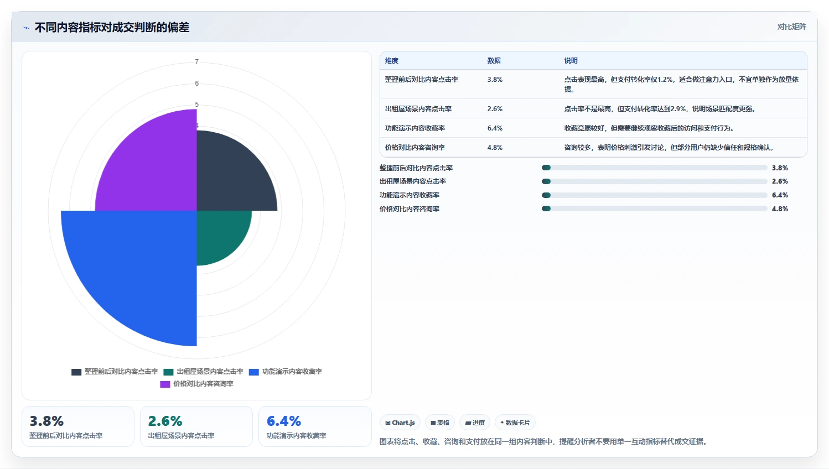
Task: Select the Chart.js tag chip
Action: [400, 423]
